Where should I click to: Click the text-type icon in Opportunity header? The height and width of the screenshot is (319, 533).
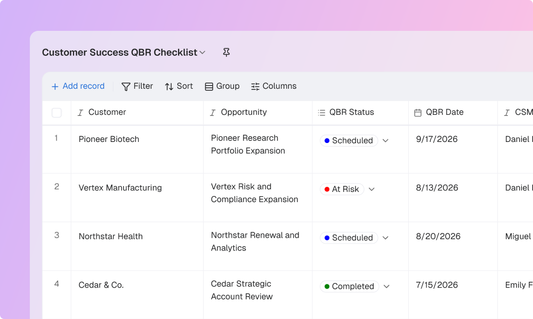(x=213, y=113)
